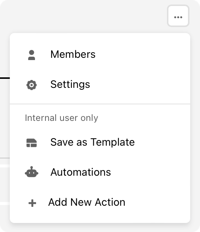The image size is (200, 232).
Task: Click the Internal user only section header
Action: click(62, 118)
